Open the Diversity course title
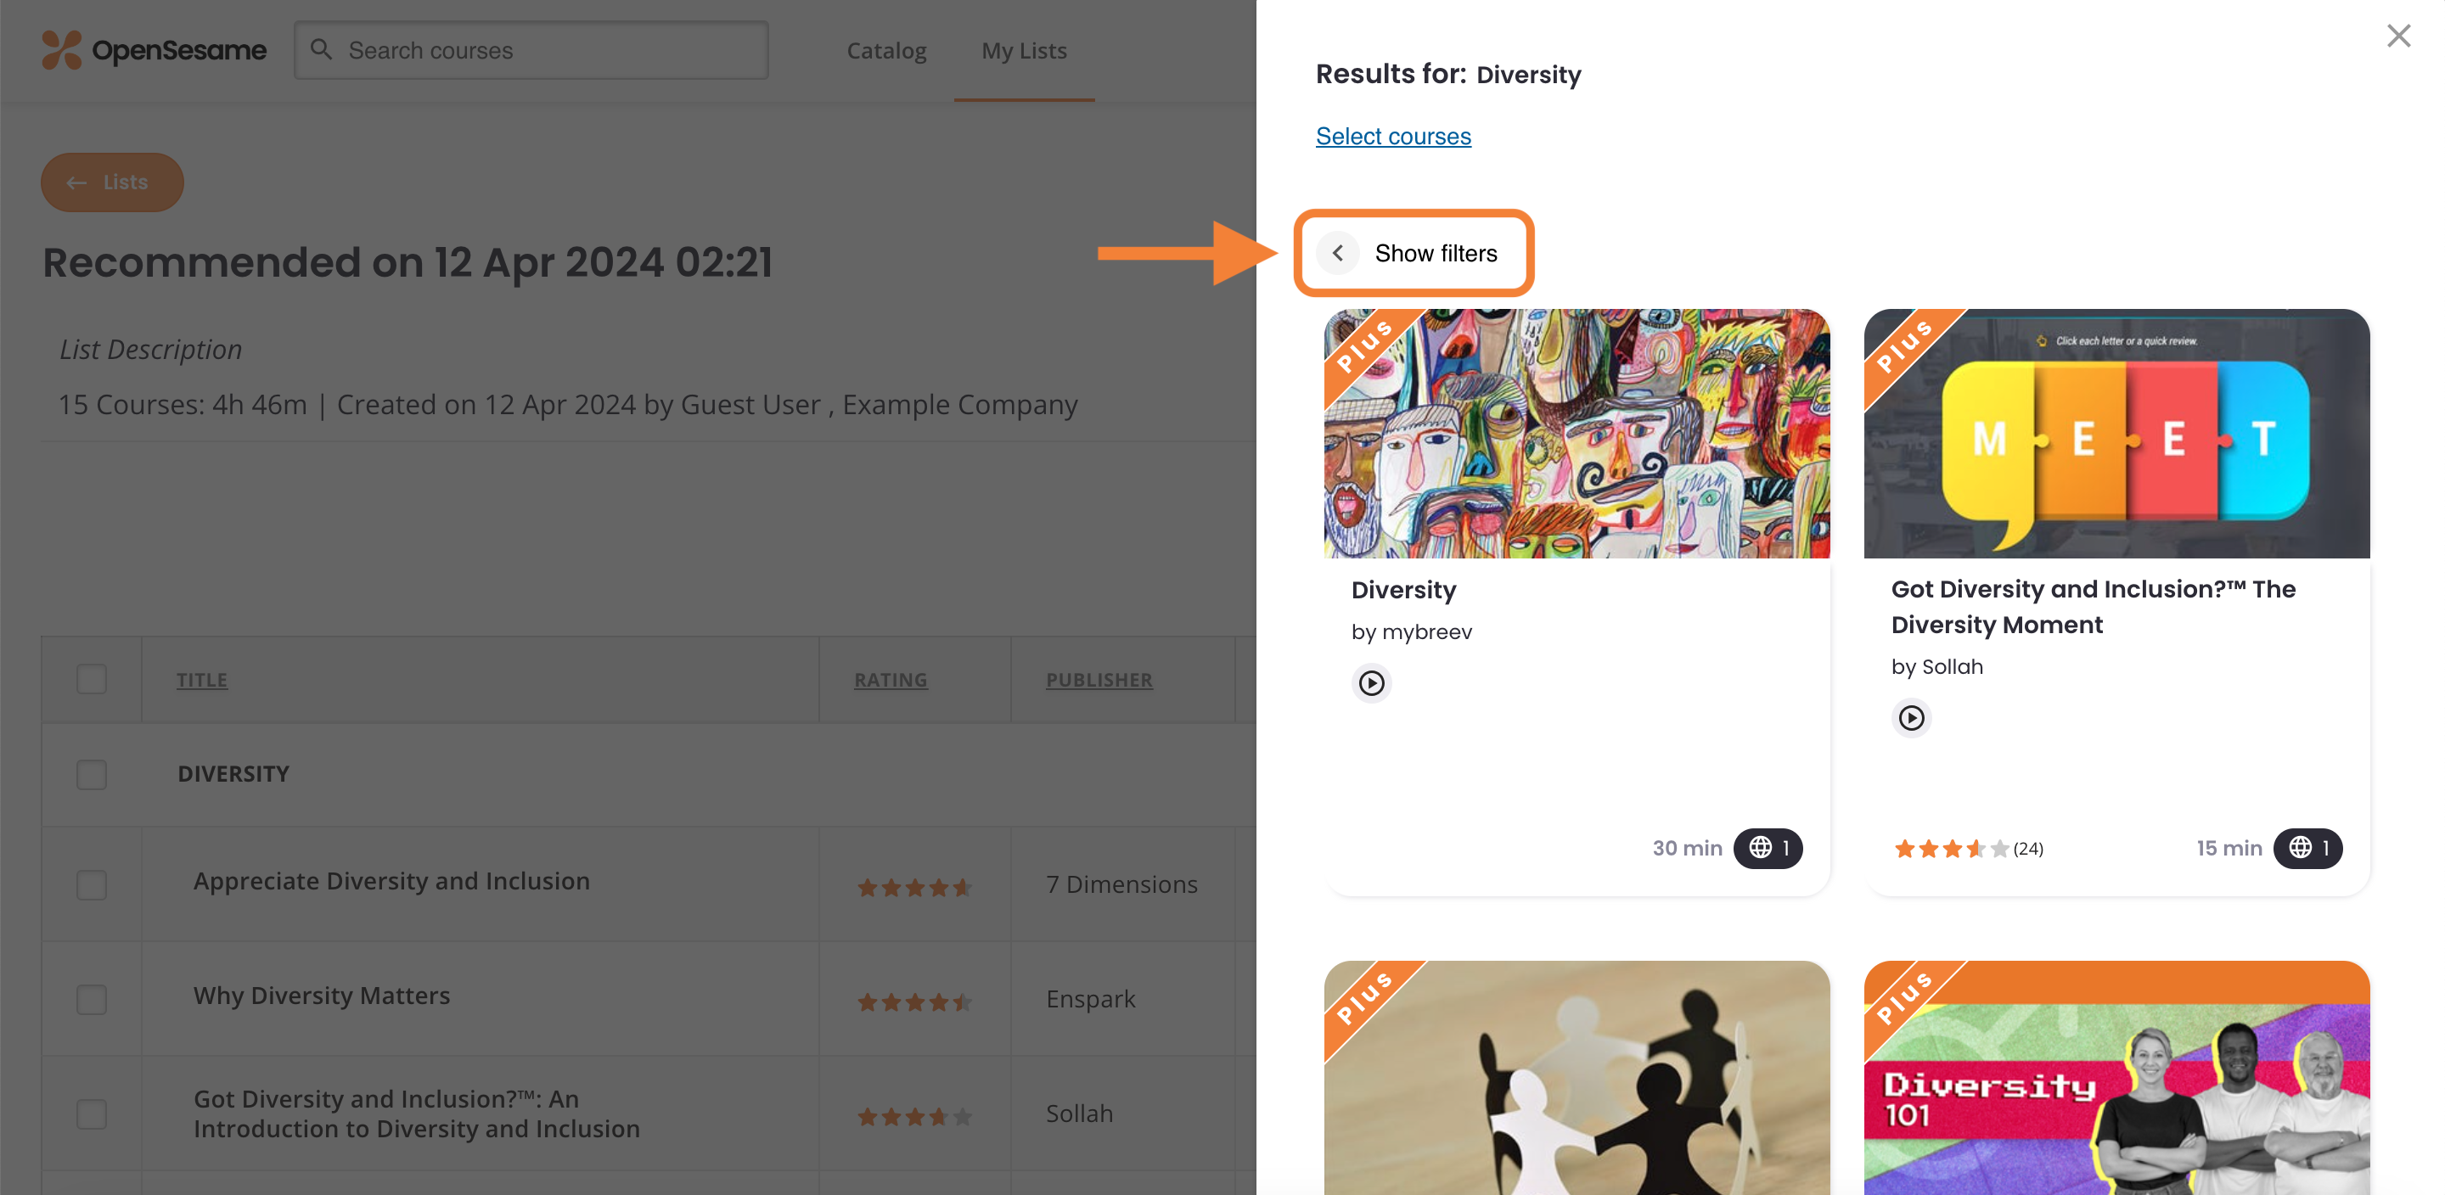Screen dimensions: 2445x1195 coord(1402,591)
